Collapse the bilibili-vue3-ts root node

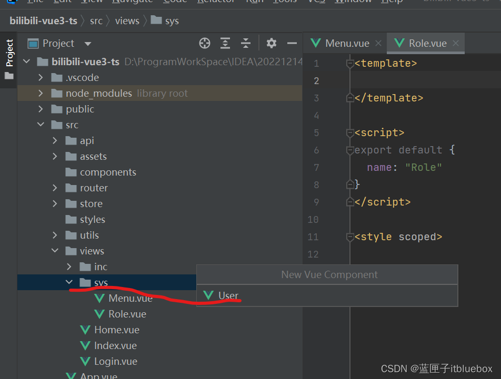click(x=27, y=61)
